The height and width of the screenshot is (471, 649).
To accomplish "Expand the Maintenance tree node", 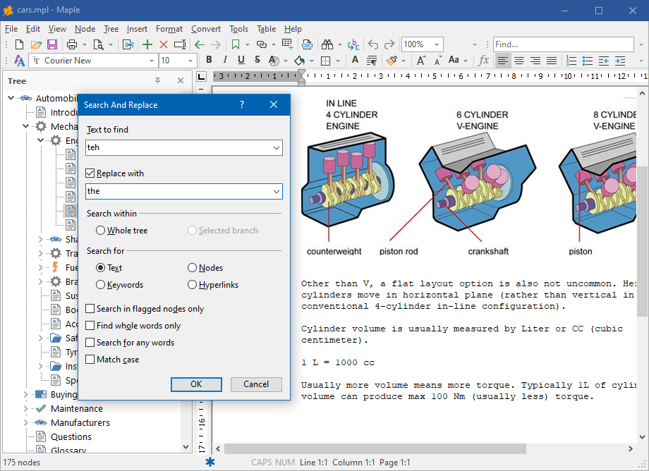I will click(x=25, y=408).
